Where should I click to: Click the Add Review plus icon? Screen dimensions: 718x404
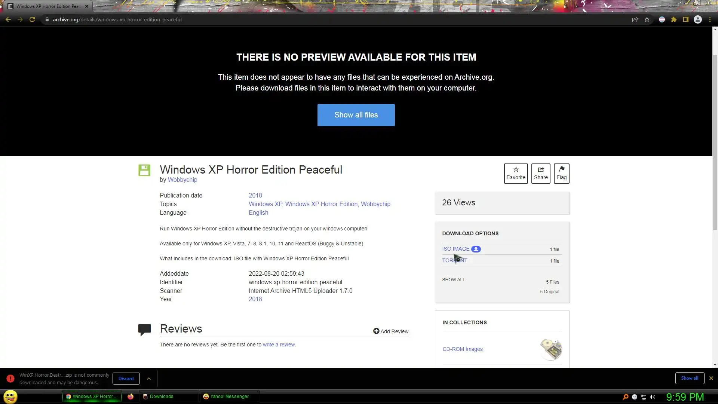376,331
